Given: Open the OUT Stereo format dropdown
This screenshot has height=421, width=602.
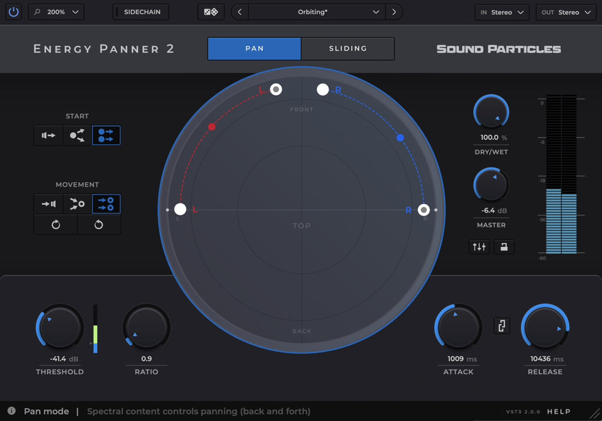Looking at the screenshot, I should 566,12.
